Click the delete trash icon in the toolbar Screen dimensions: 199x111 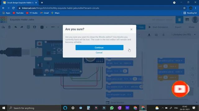(9, 27)
